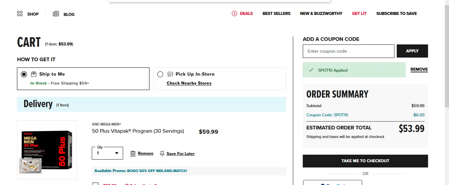Open NEW & BUZZWORTHY
Screen dimensions: 449x185
[x=321, y=13]
